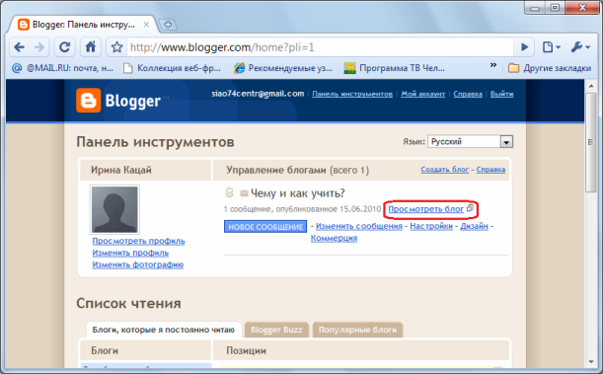Click the mobile device icon beside blog title
This screenshot has height=374, width=603.
229,191
